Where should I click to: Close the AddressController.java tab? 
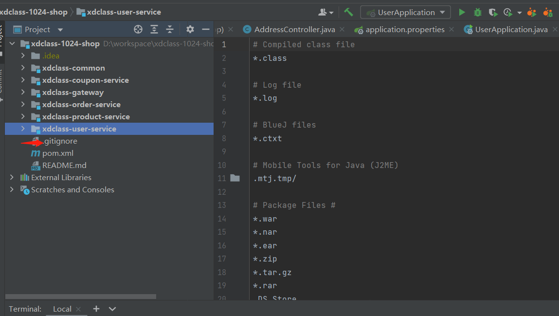pyautogui.click(x=342, y=30)
